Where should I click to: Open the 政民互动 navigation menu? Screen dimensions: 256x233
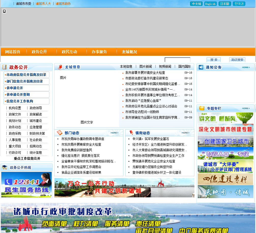click(x=69, y=52)
